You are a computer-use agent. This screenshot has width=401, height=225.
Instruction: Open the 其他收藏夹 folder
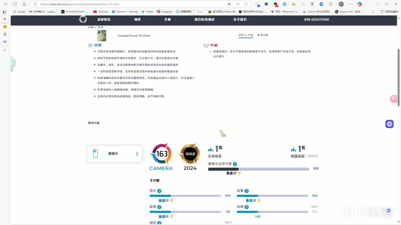pos(389,12)
